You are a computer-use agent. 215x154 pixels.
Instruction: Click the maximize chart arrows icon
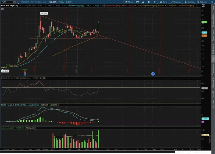tap(203, 6)
